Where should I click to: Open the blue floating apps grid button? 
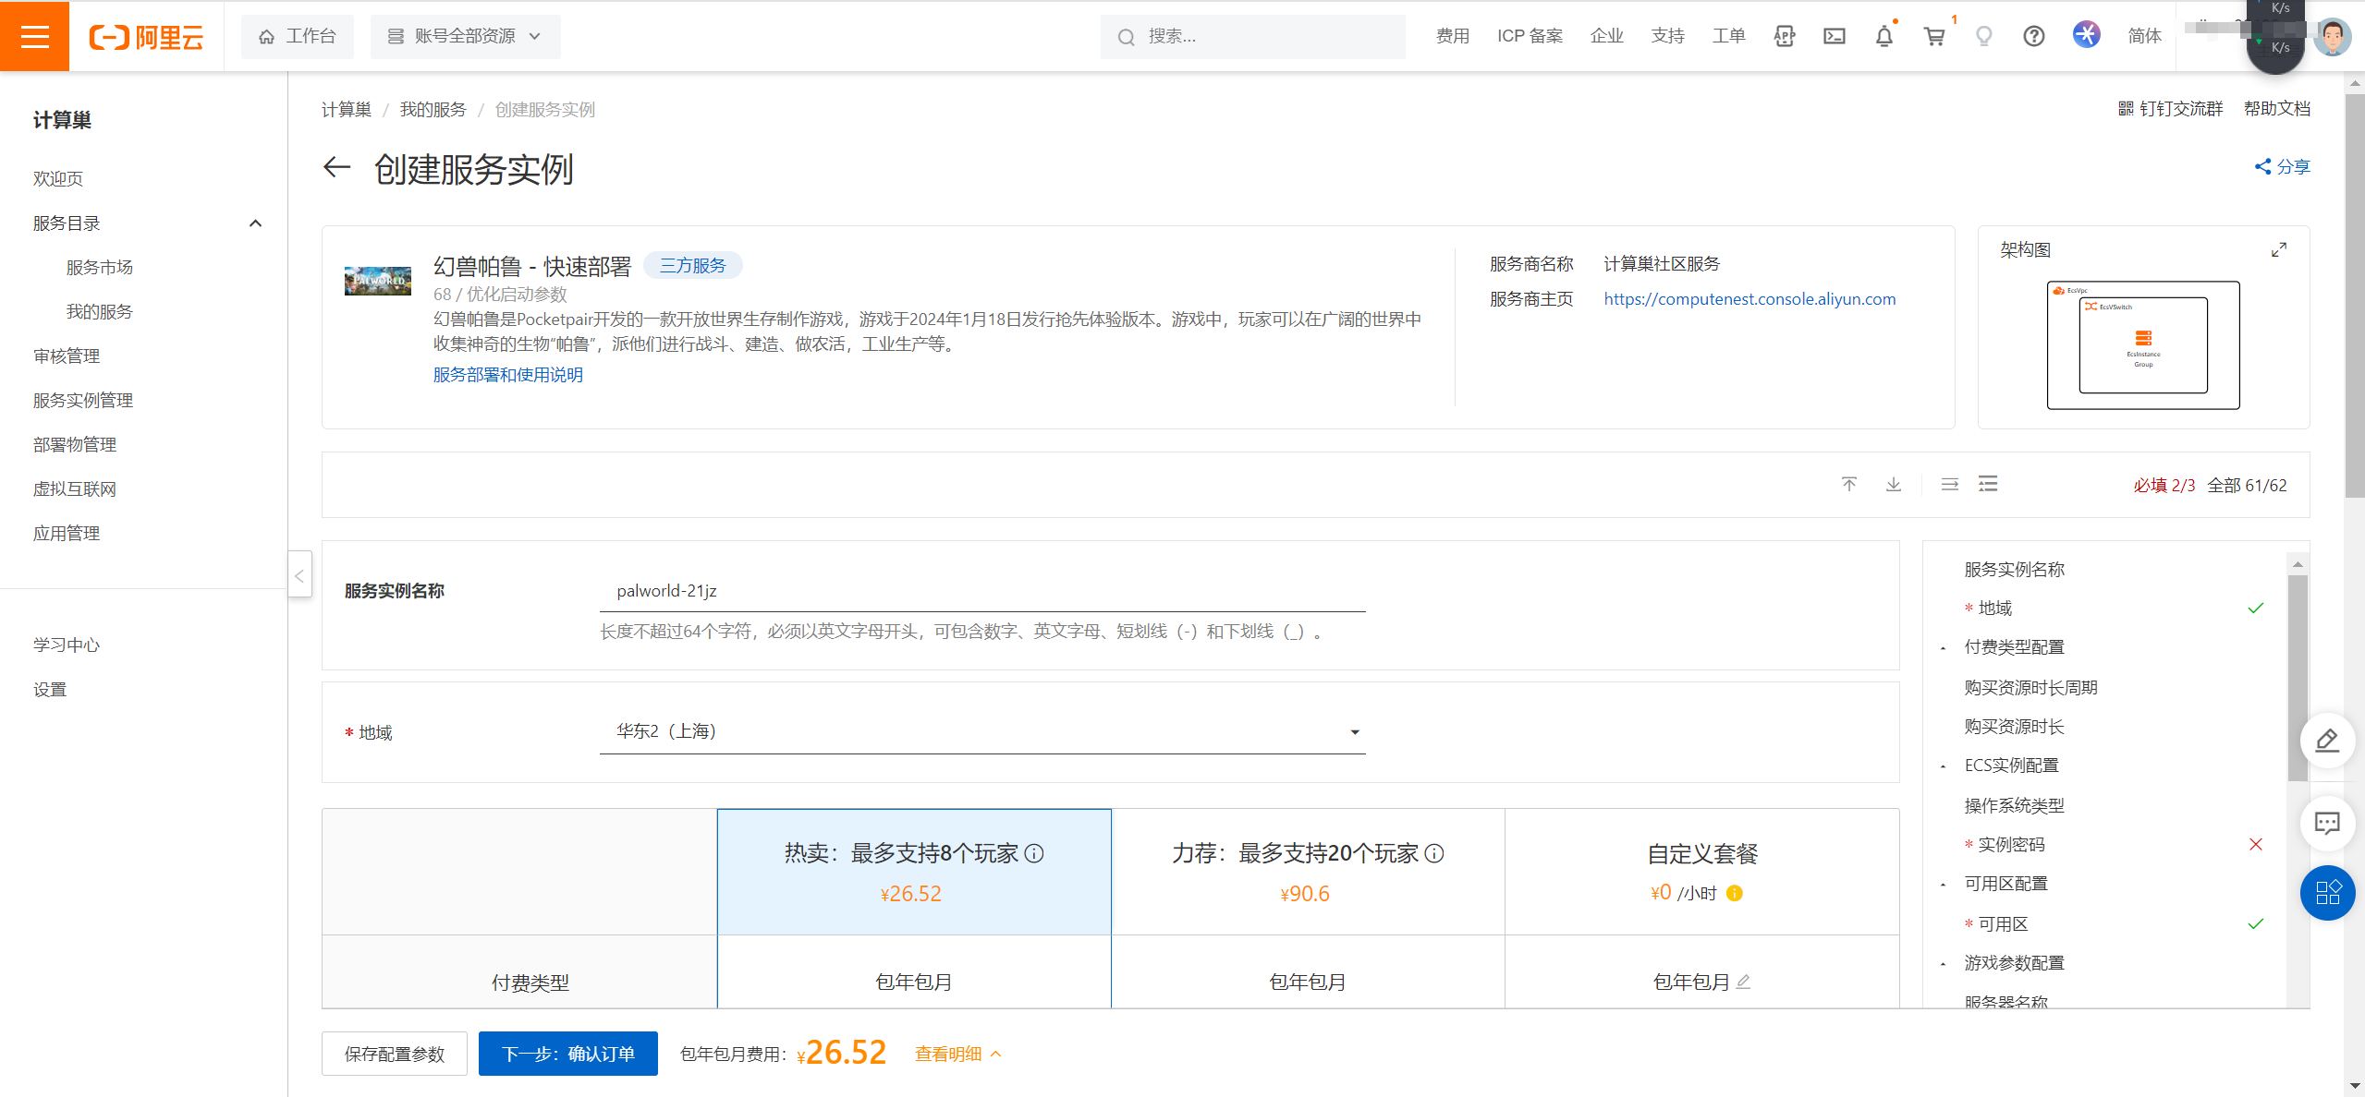click(2327, 893)
